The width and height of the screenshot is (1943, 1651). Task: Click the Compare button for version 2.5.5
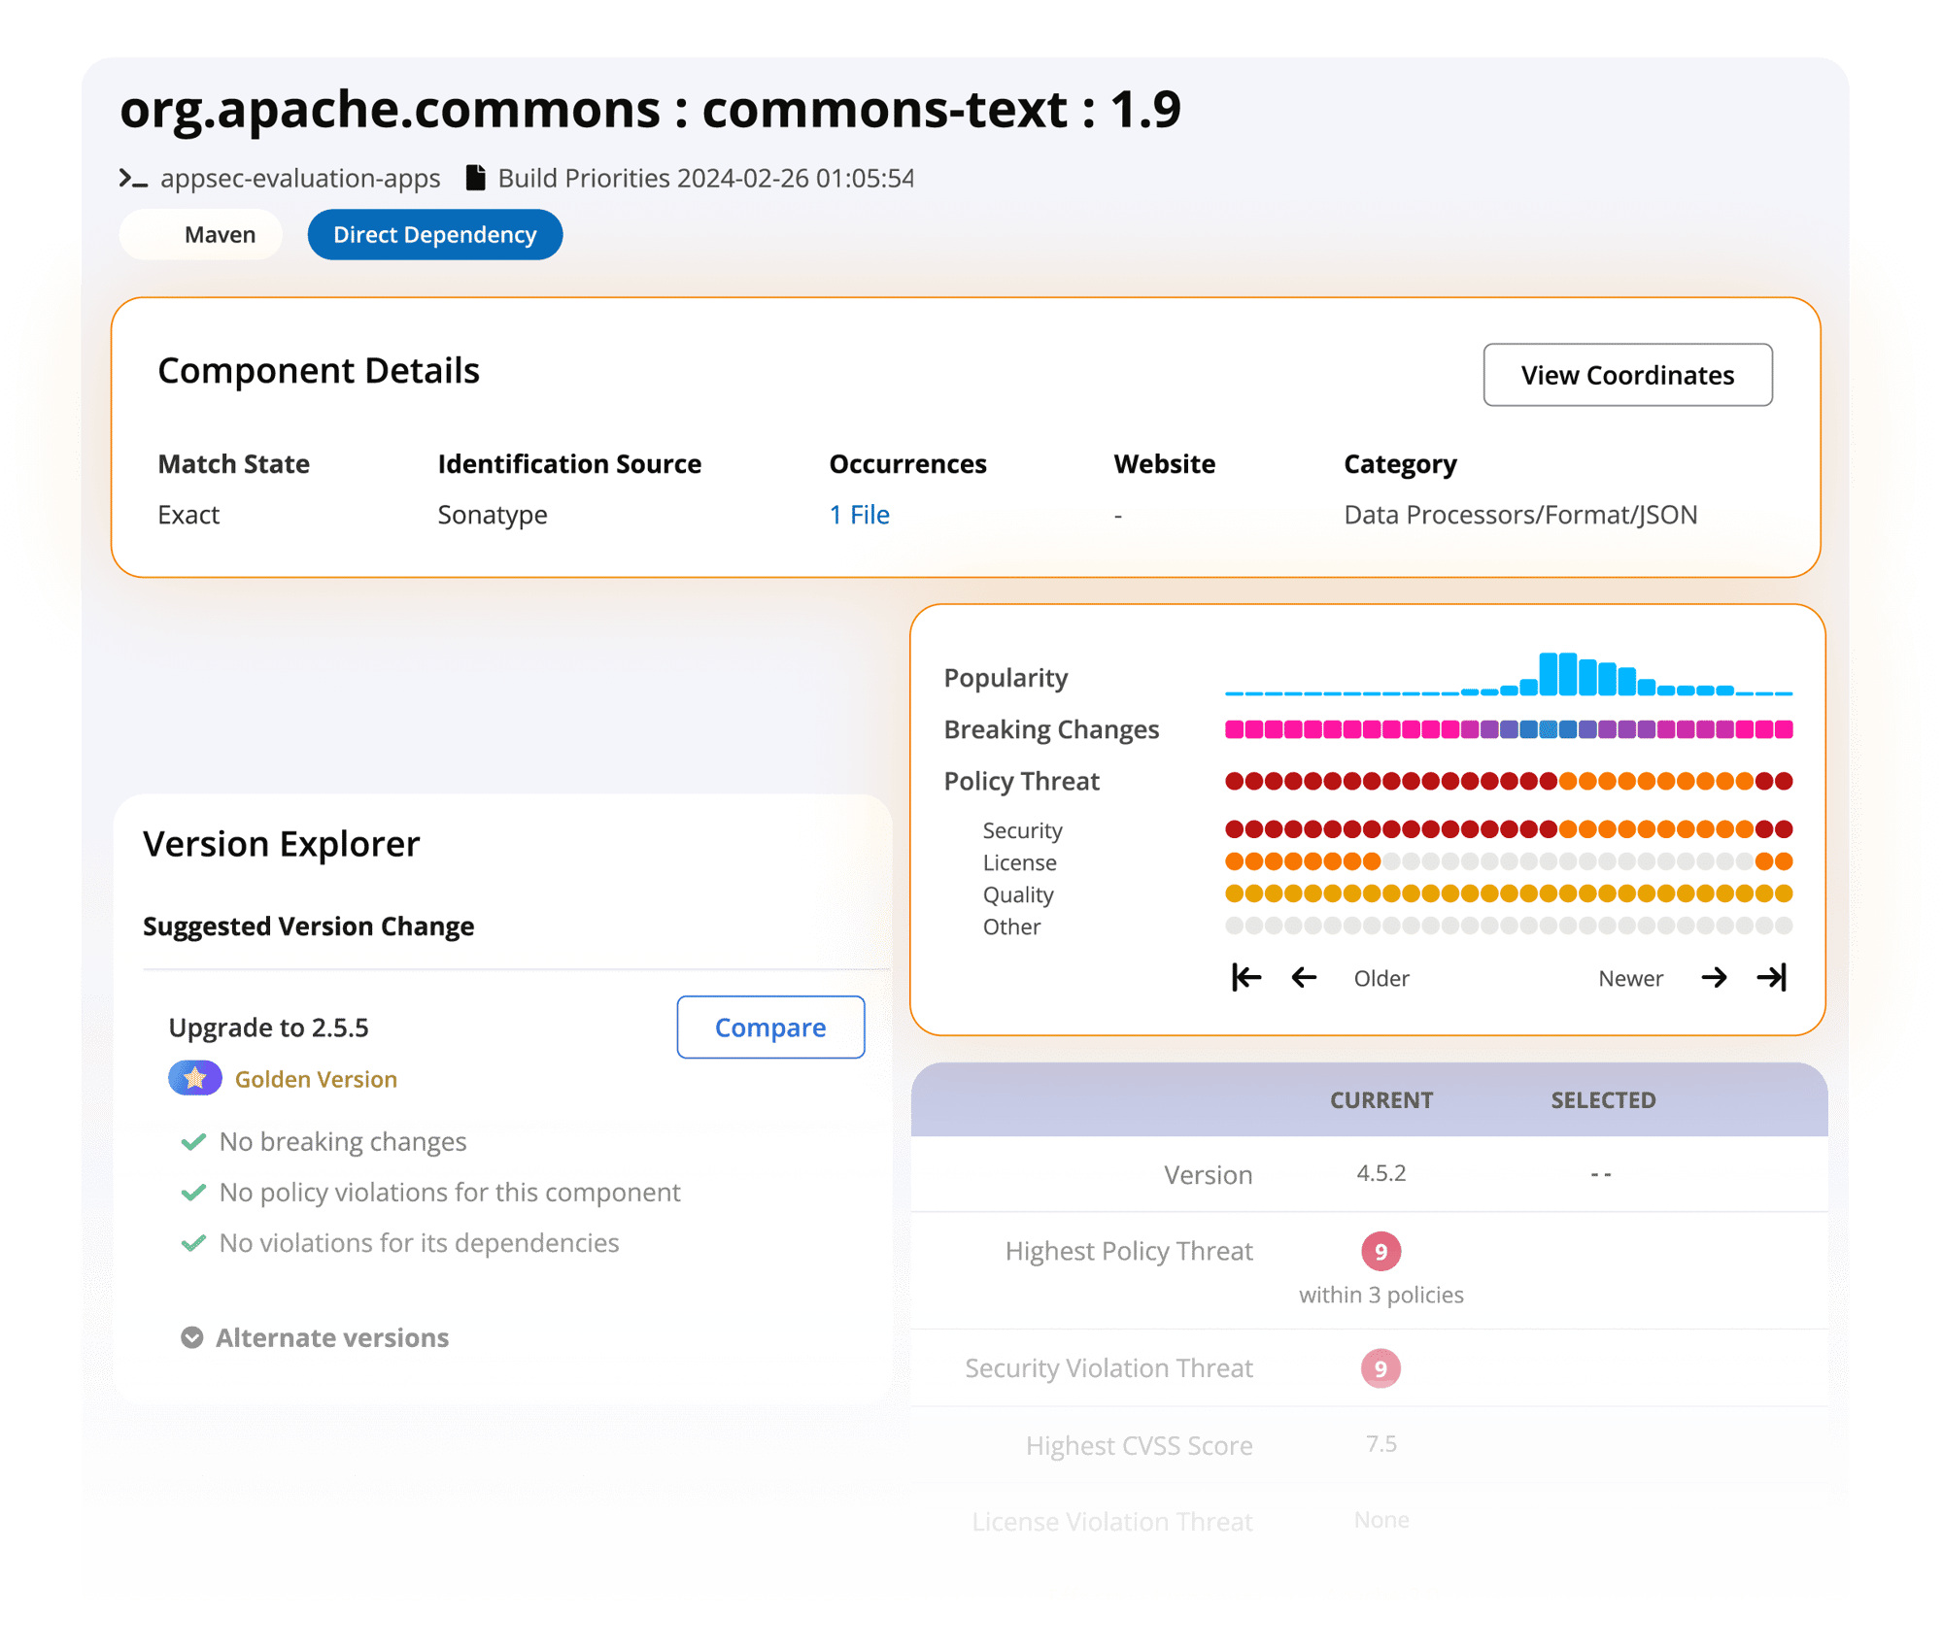pos(770,1027)
